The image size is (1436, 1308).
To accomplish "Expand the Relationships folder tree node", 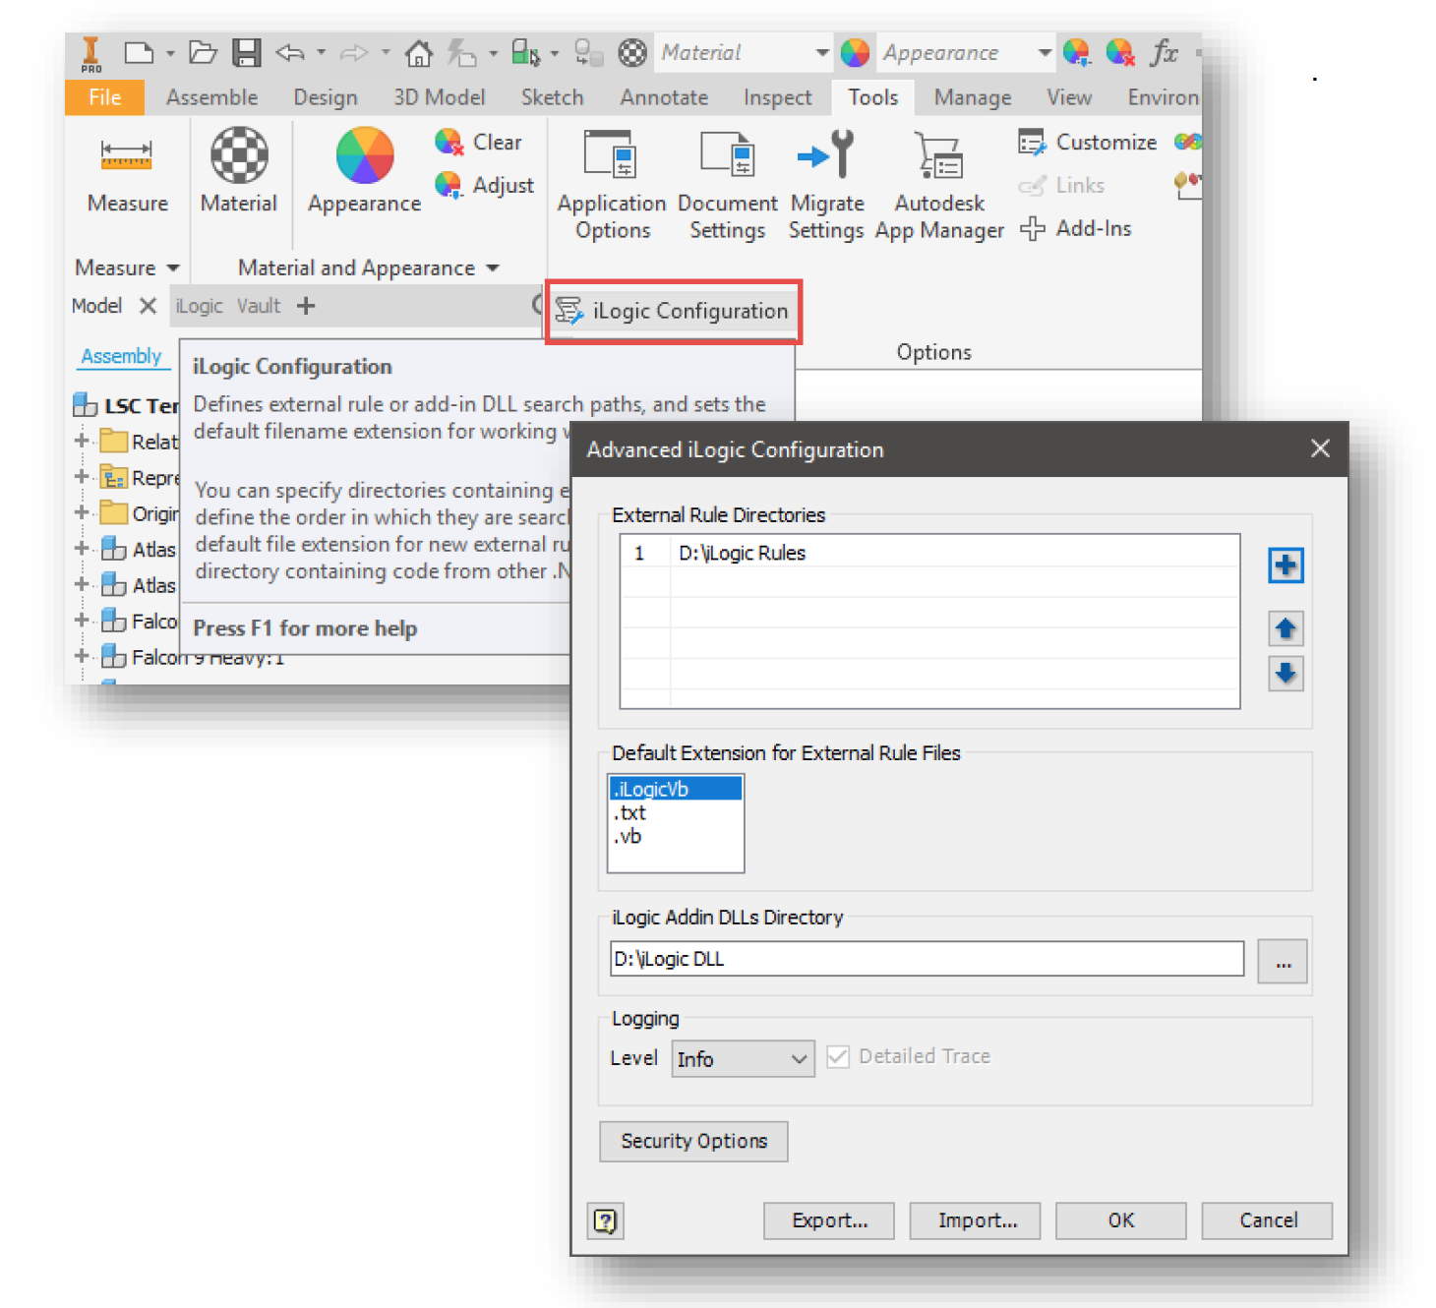I will tap(83, 441).
